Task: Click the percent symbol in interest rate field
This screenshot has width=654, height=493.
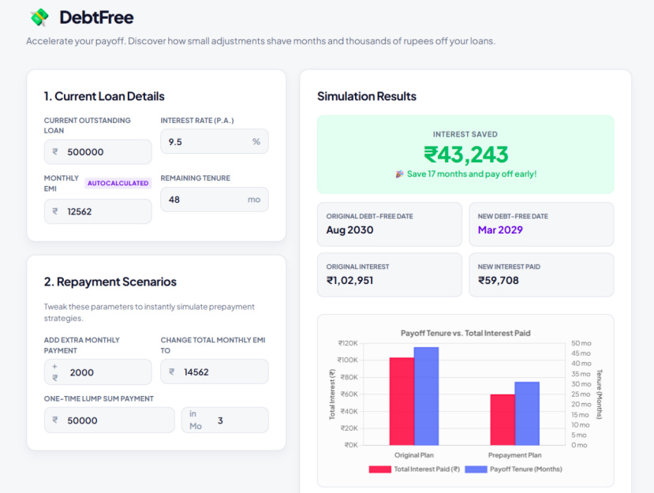Action: click(x=256, y=141)
